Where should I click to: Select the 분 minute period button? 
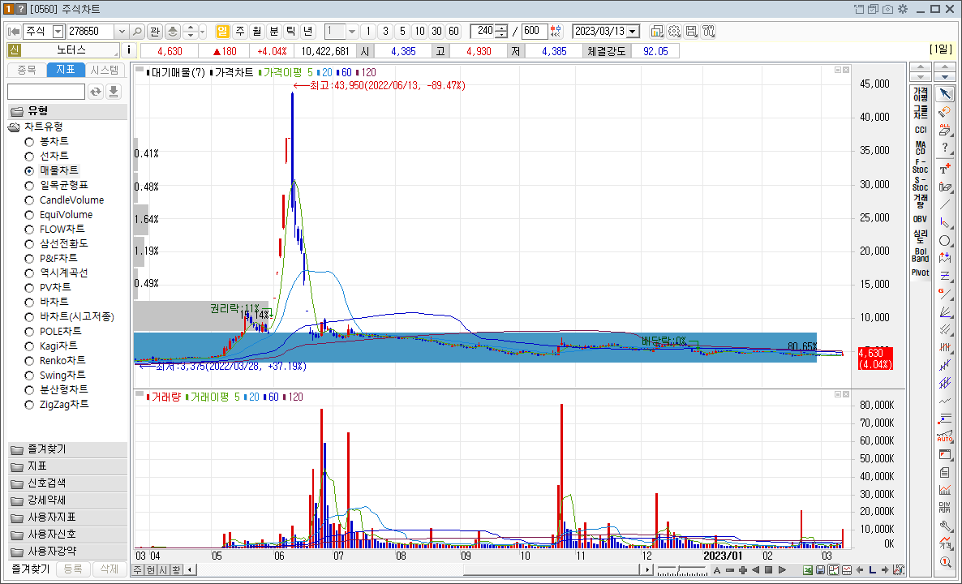click(273, 32)
